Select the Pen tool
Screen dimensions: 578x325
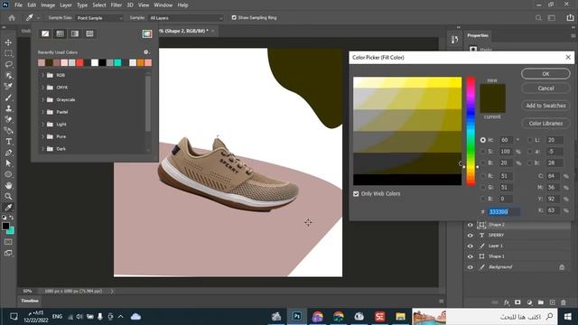pyautogui.click(x=8, y=153)
